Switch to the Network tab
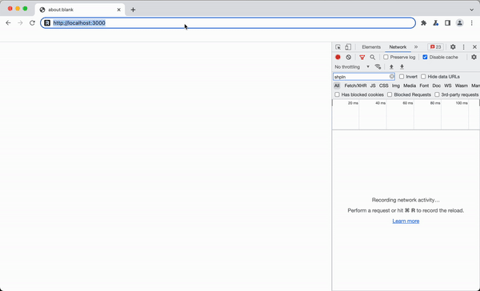This screenshot has height=291, width=480. [398, 47]
